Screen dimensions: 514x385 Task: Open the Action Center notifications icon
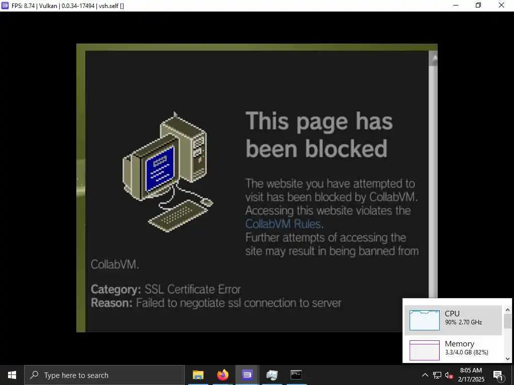(498, 375)
